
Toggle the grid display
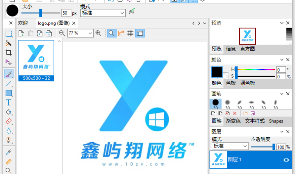[x=130, y=33]
